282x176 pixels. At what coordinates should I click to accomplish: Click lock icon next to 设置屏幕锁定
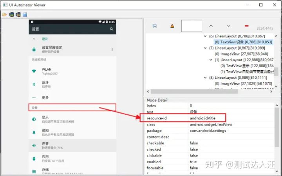point(34,50)
